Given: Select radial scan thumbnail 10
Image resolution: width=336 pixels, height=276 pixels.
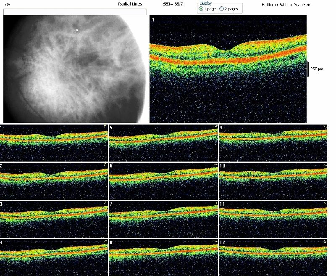Looking at the screenshot, I should [x=273, y=180].
